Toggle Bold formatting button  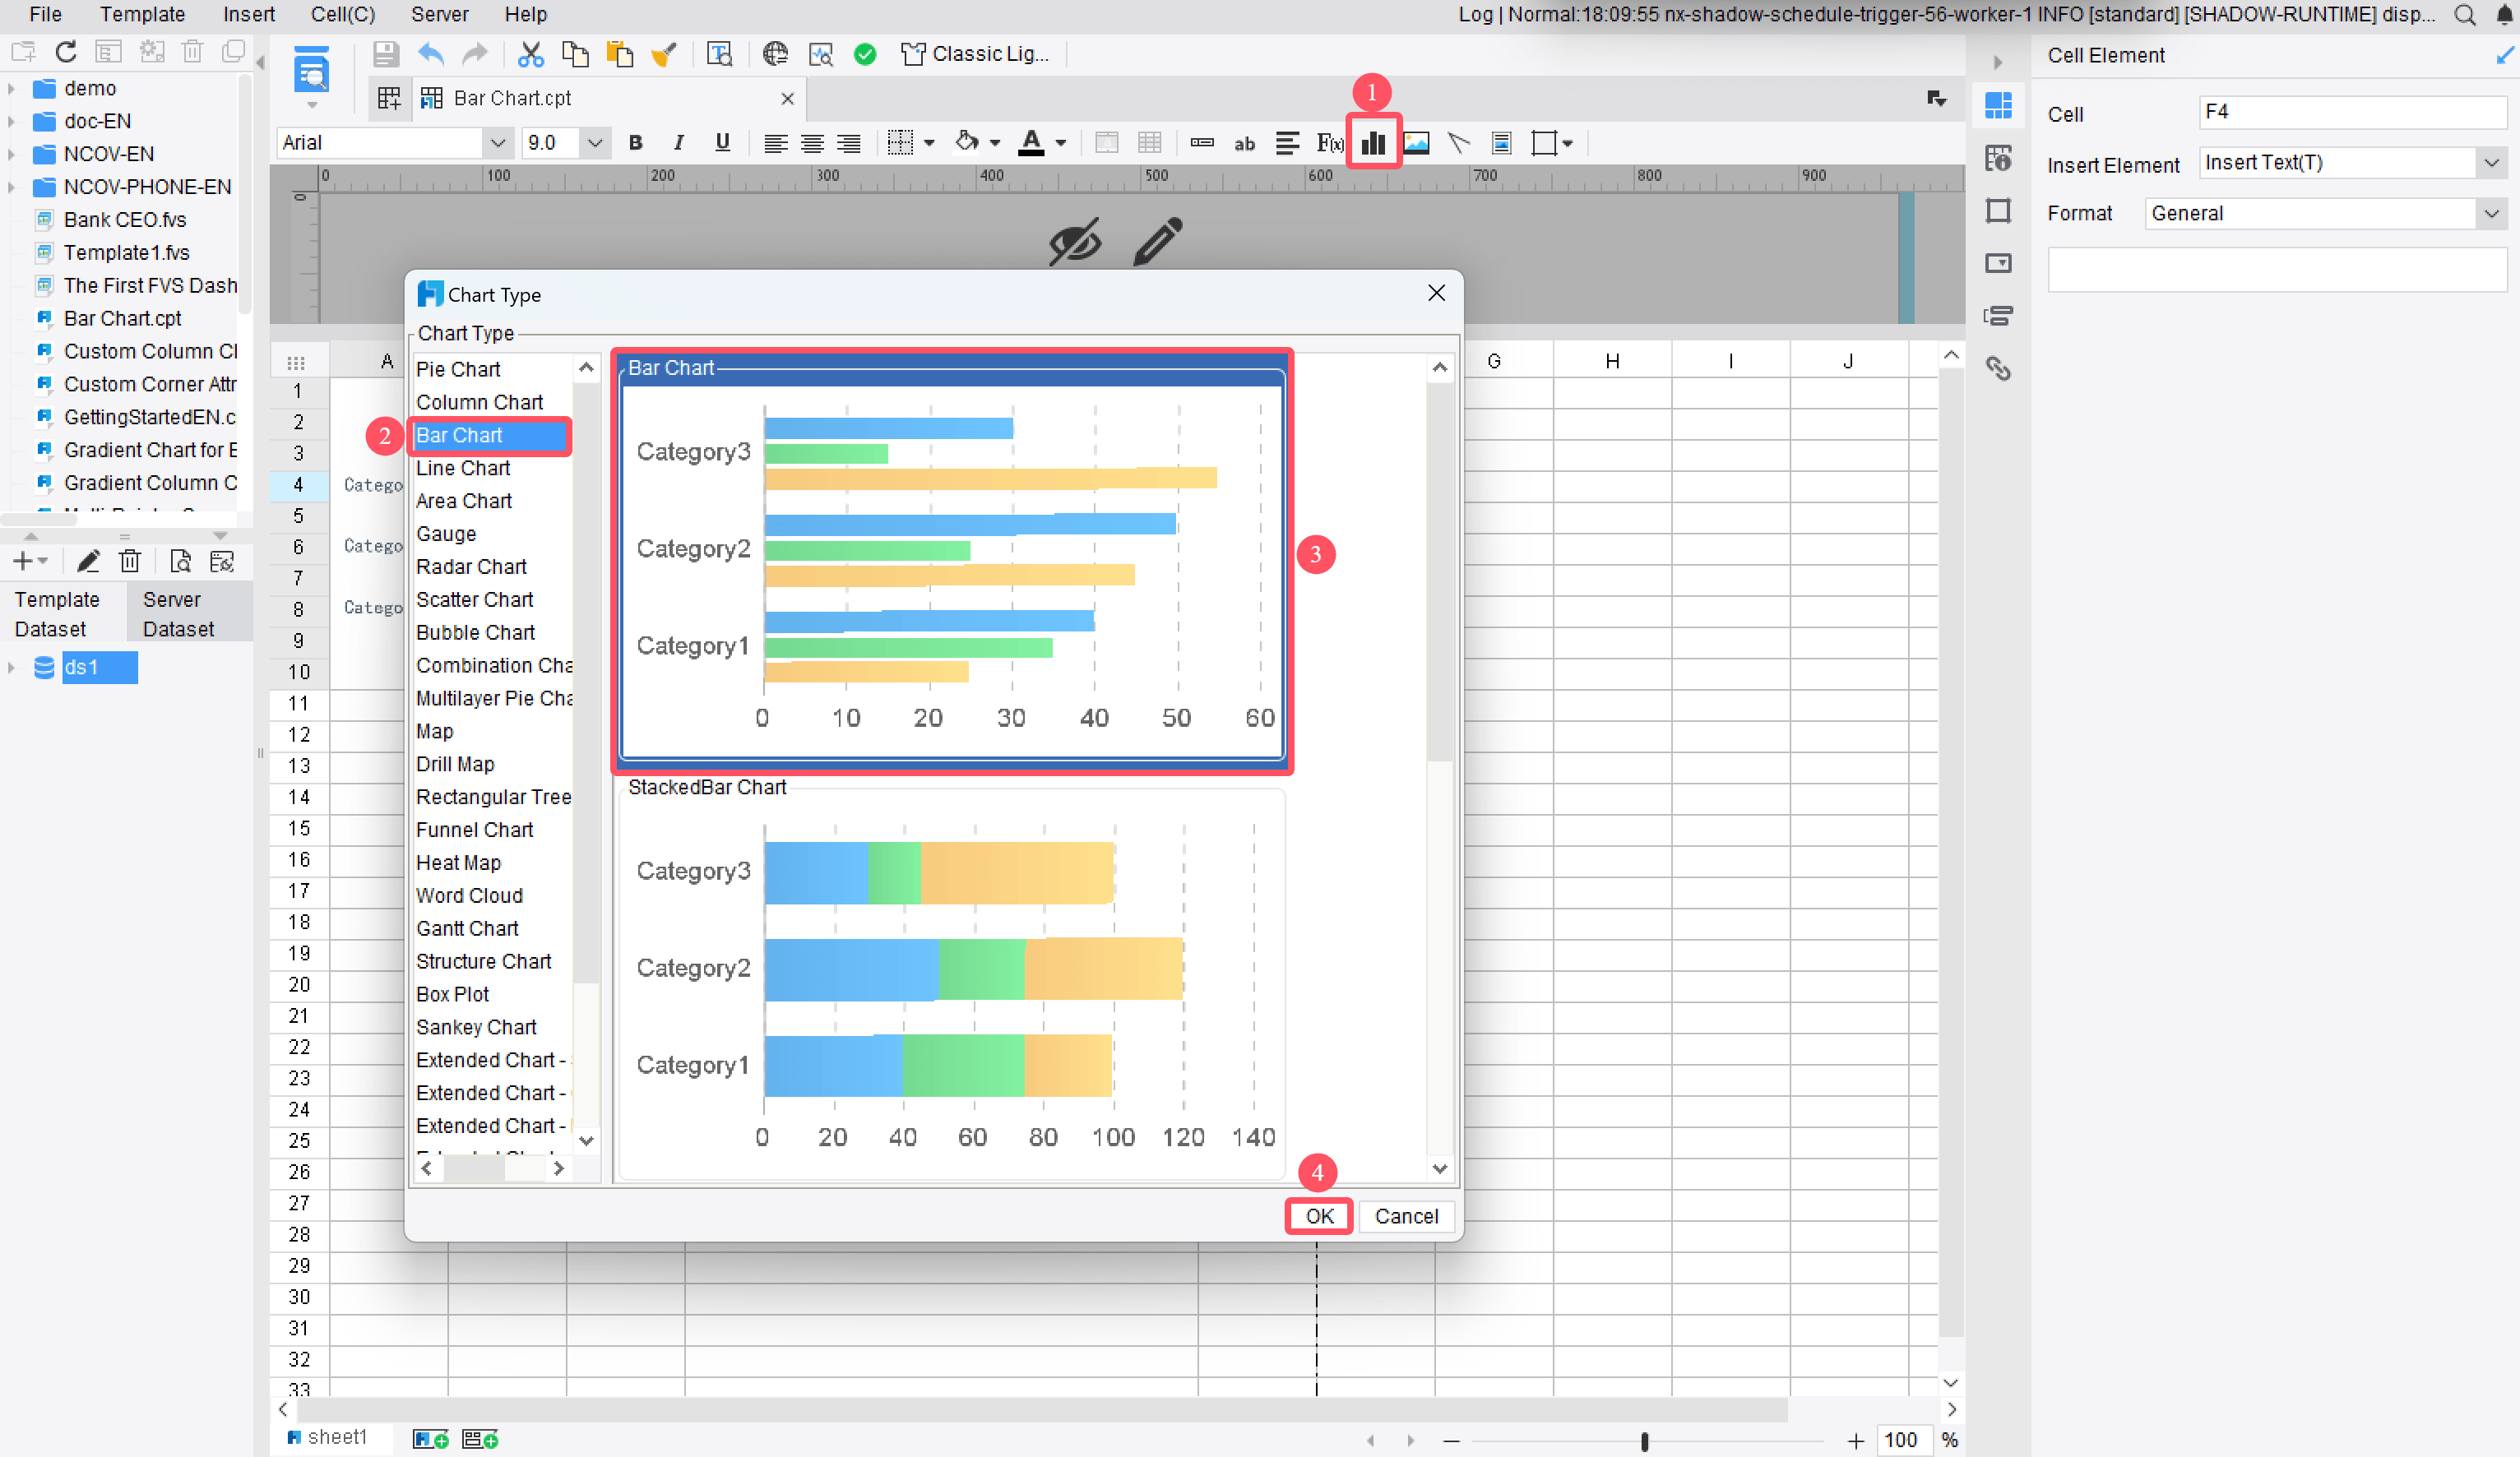click(635, 143)
